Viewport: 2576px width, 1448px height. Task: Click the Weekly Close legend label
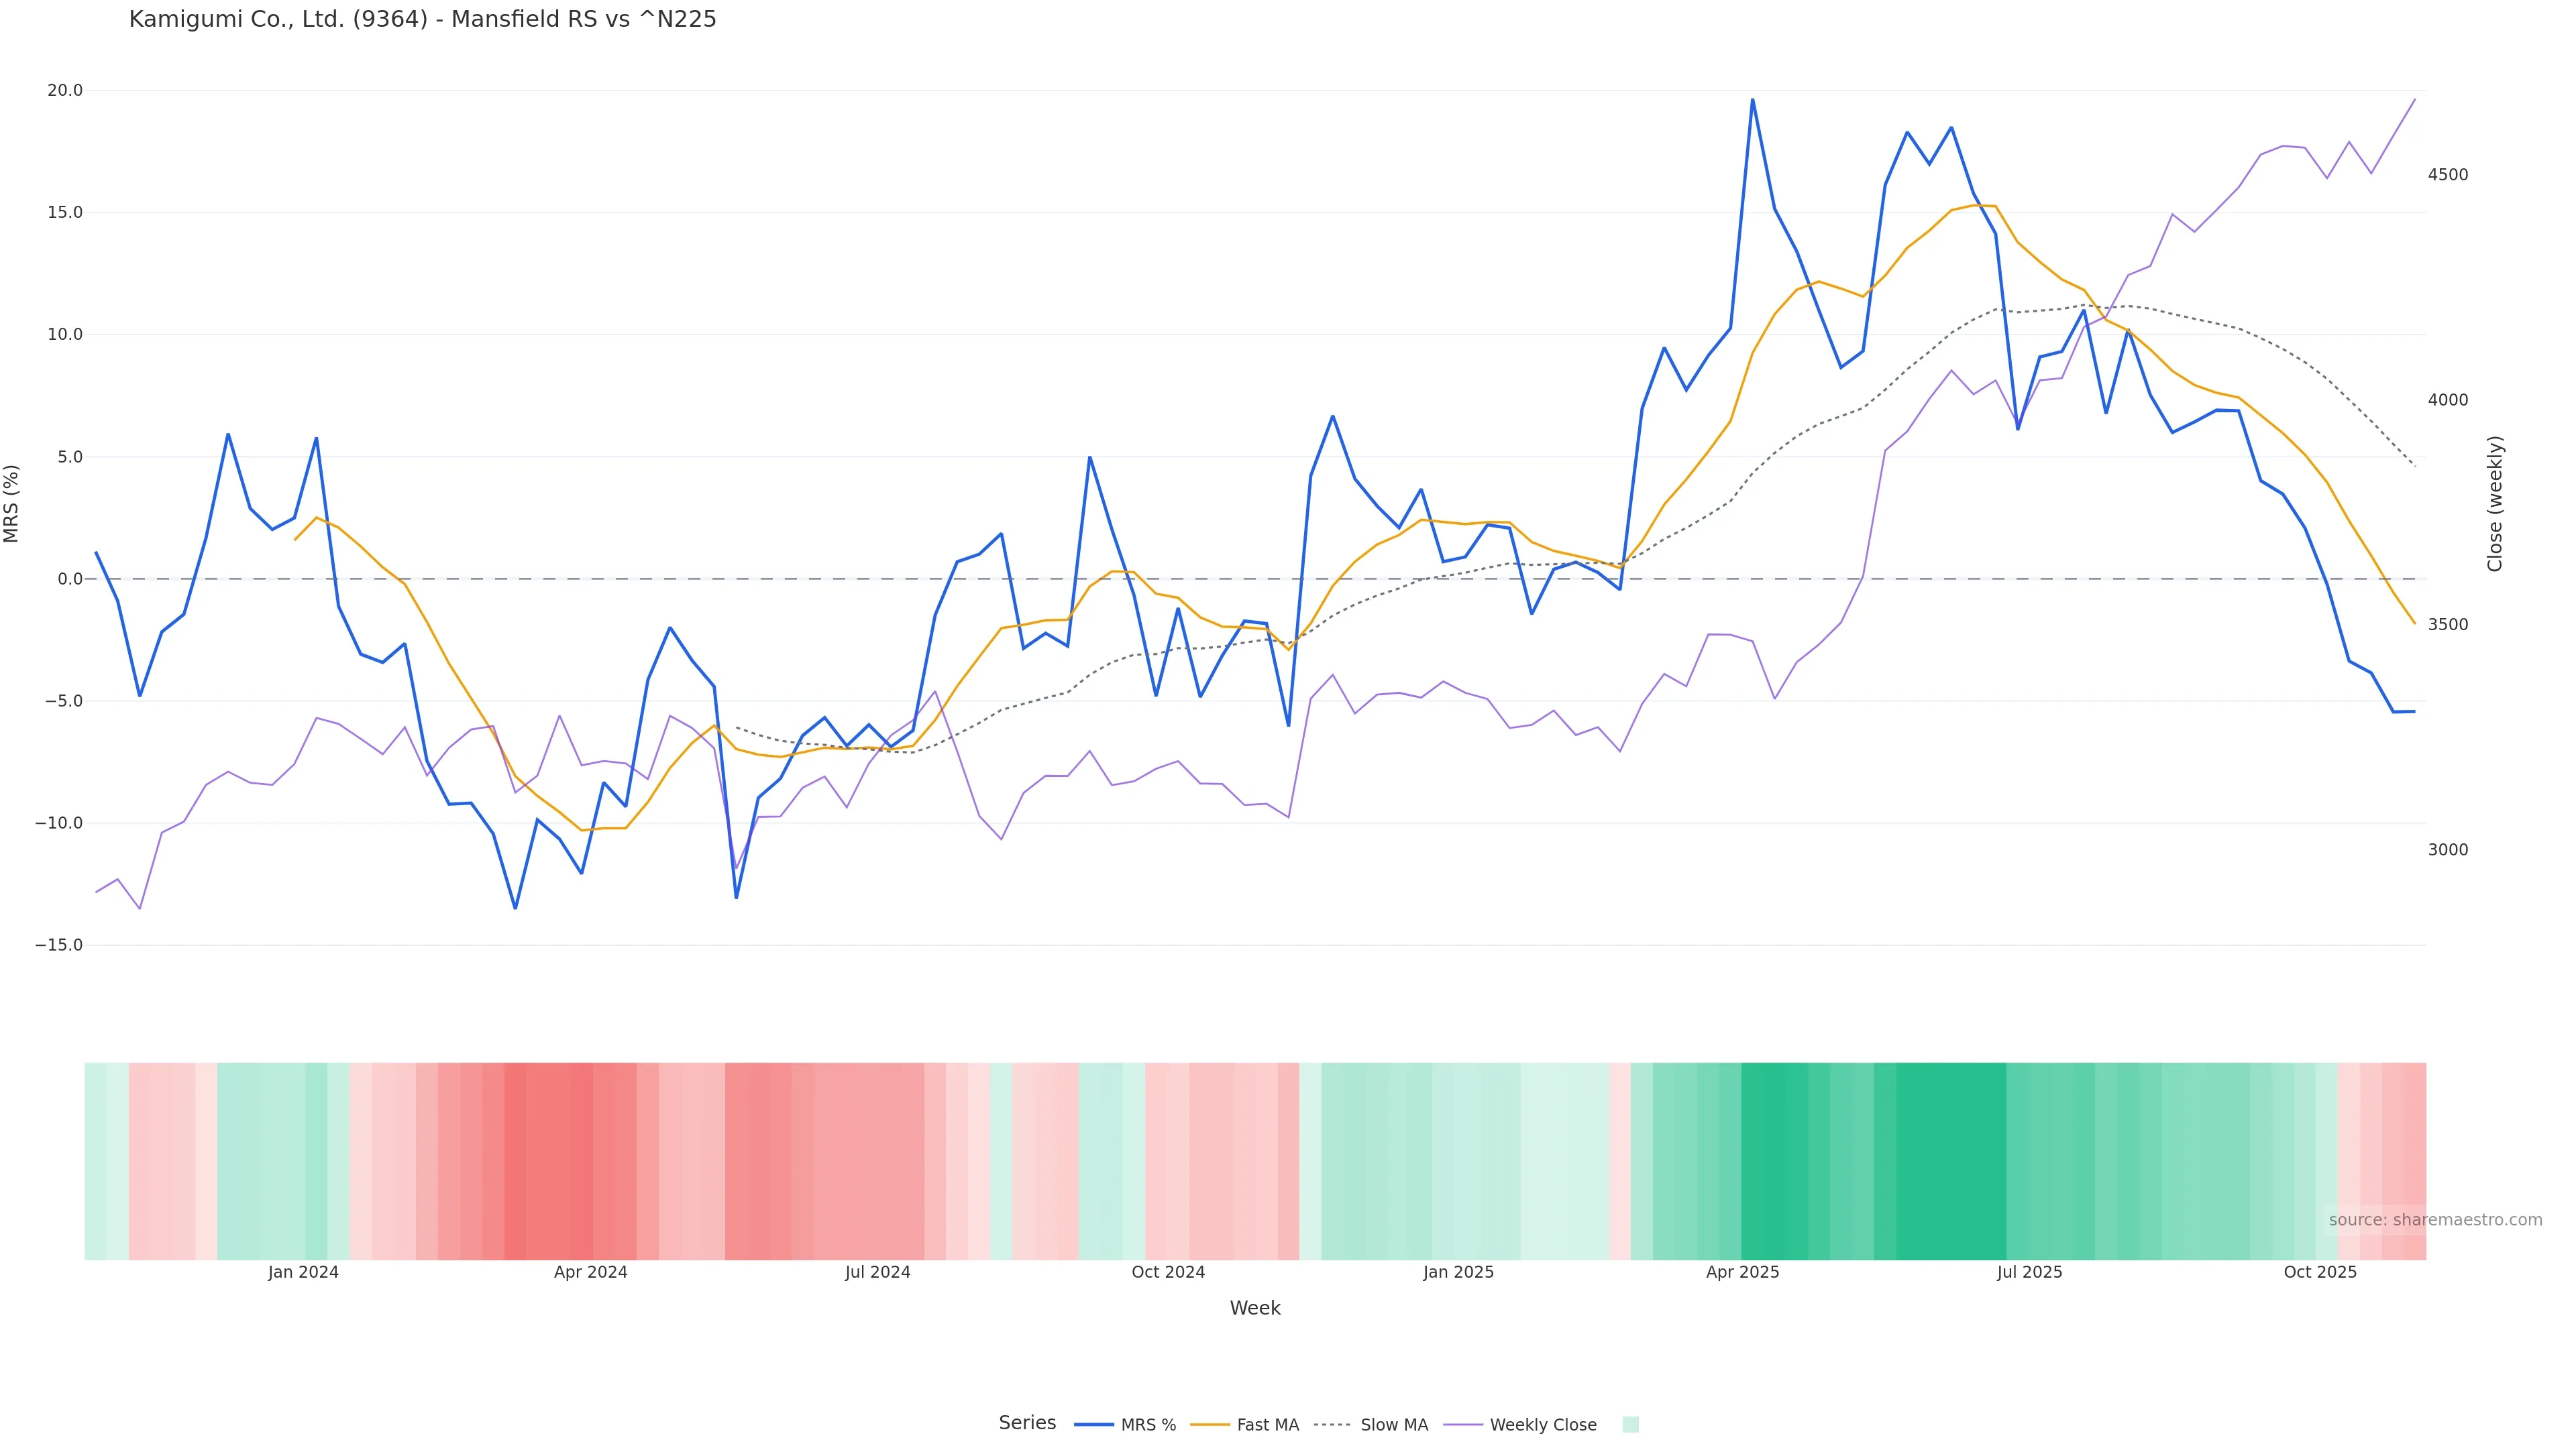click(1542, 1425)
